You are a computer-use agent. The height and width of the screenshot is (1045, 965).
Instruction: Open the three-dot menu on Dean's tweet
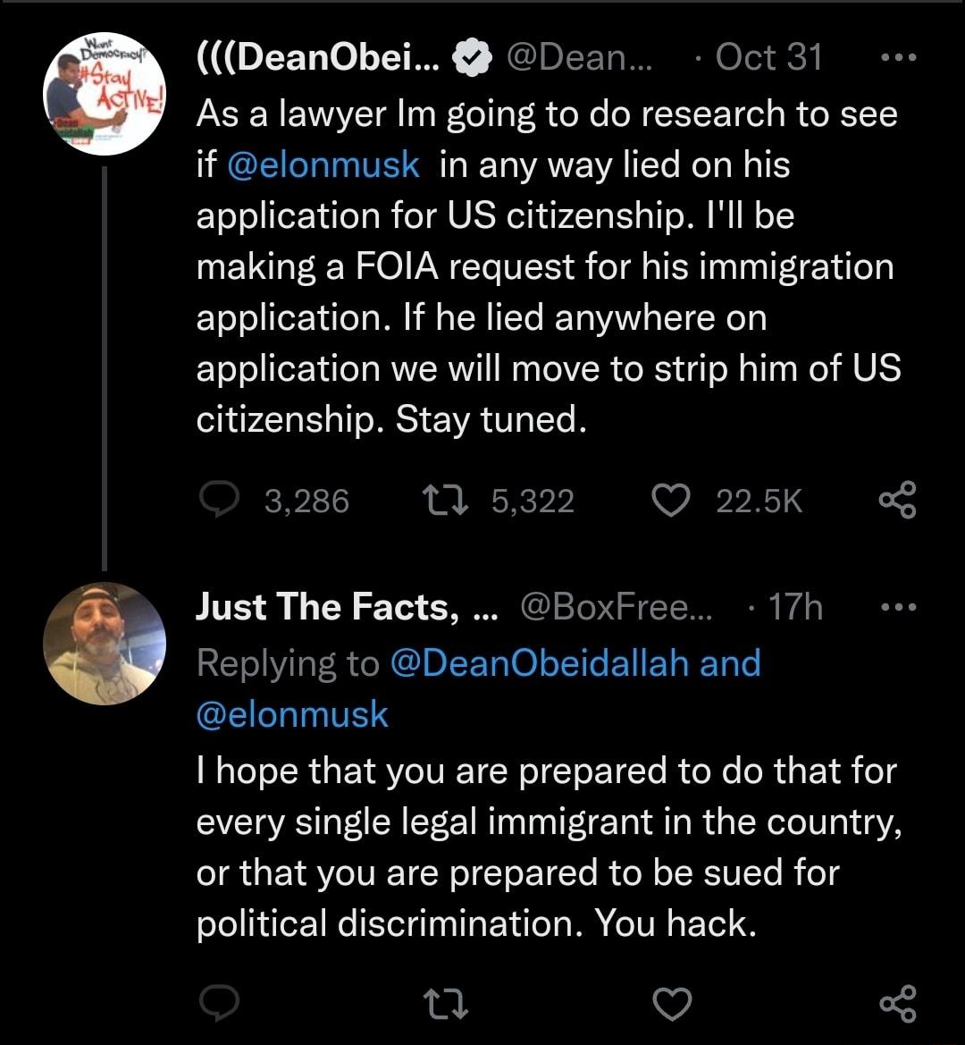(x=897, y=55)
